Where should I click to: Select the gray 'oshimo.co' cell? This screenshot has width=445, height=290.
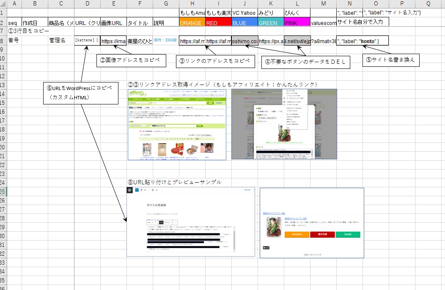tap(244, 41)
